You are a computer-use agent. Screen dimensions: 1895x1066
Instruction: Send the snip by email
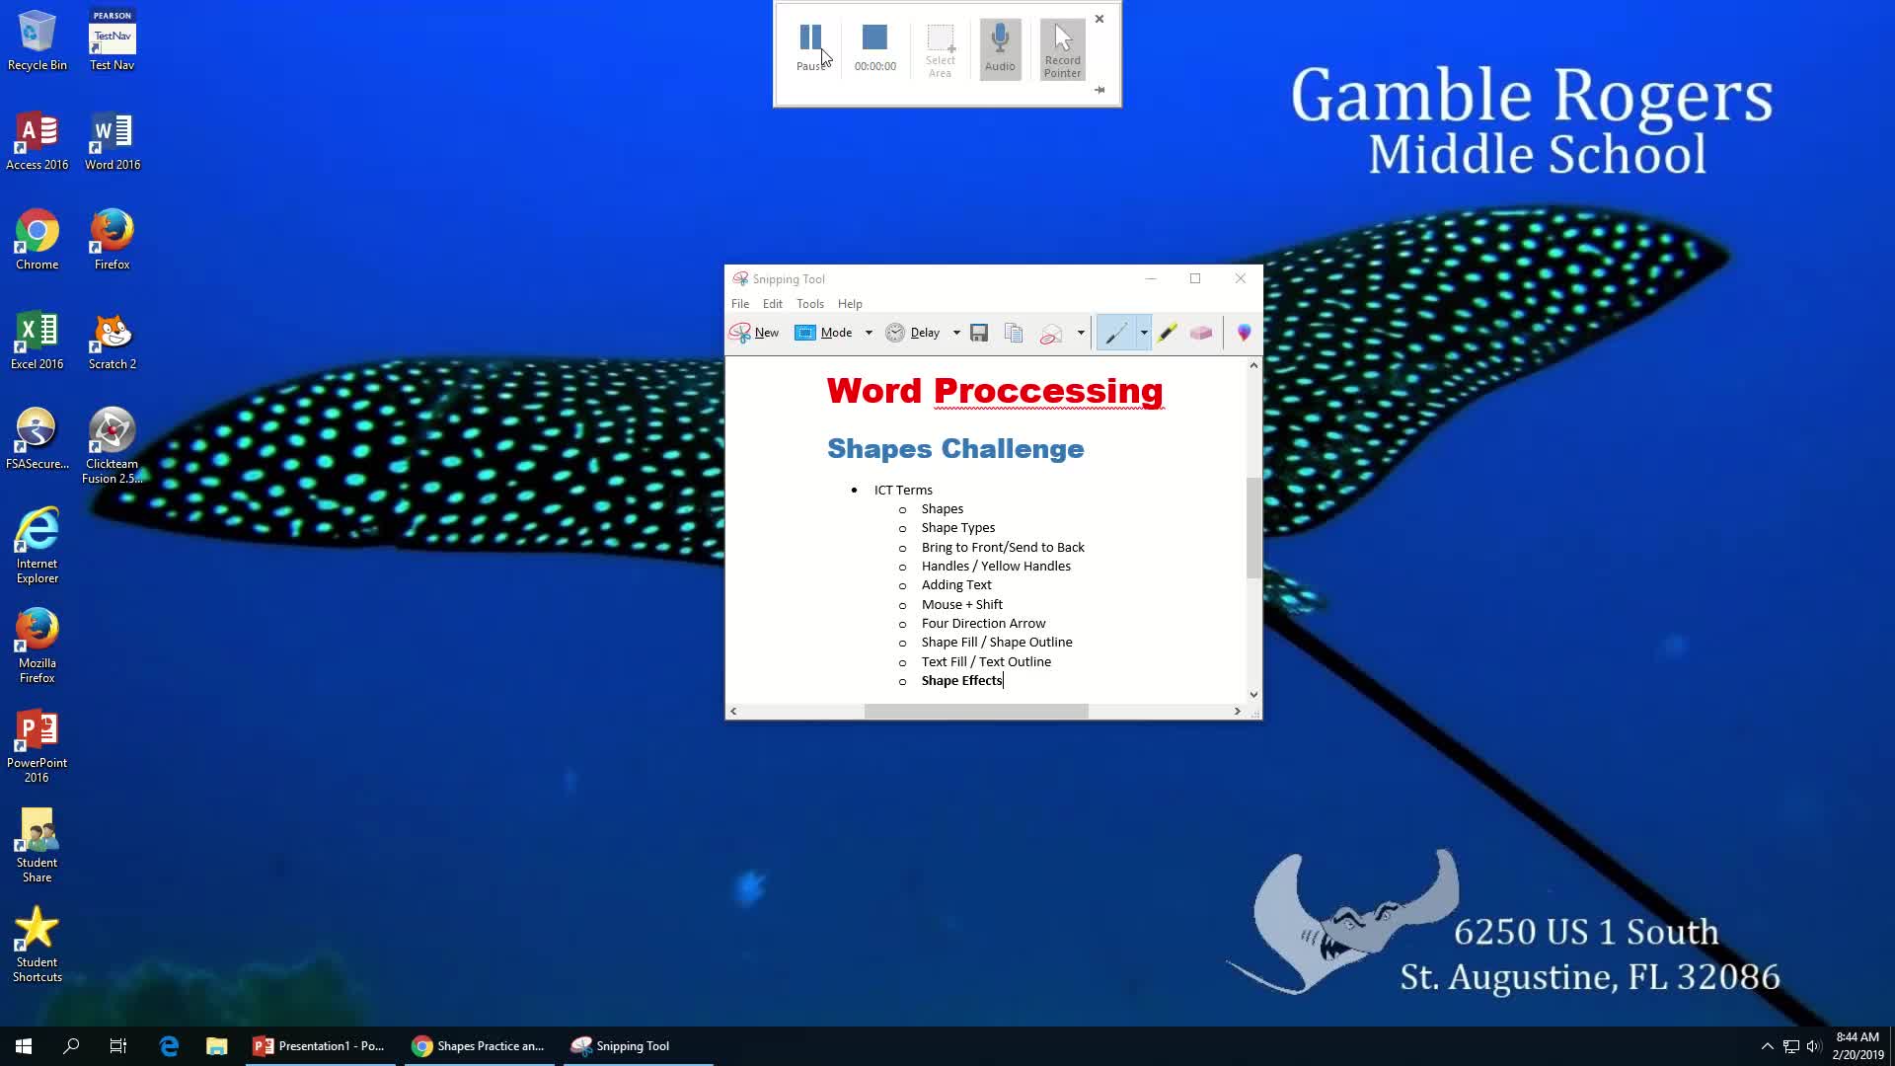1051,333
